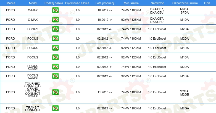
Task: Select '92kW / 125KM' in the C-MAX row
Action: pos(131,20)
